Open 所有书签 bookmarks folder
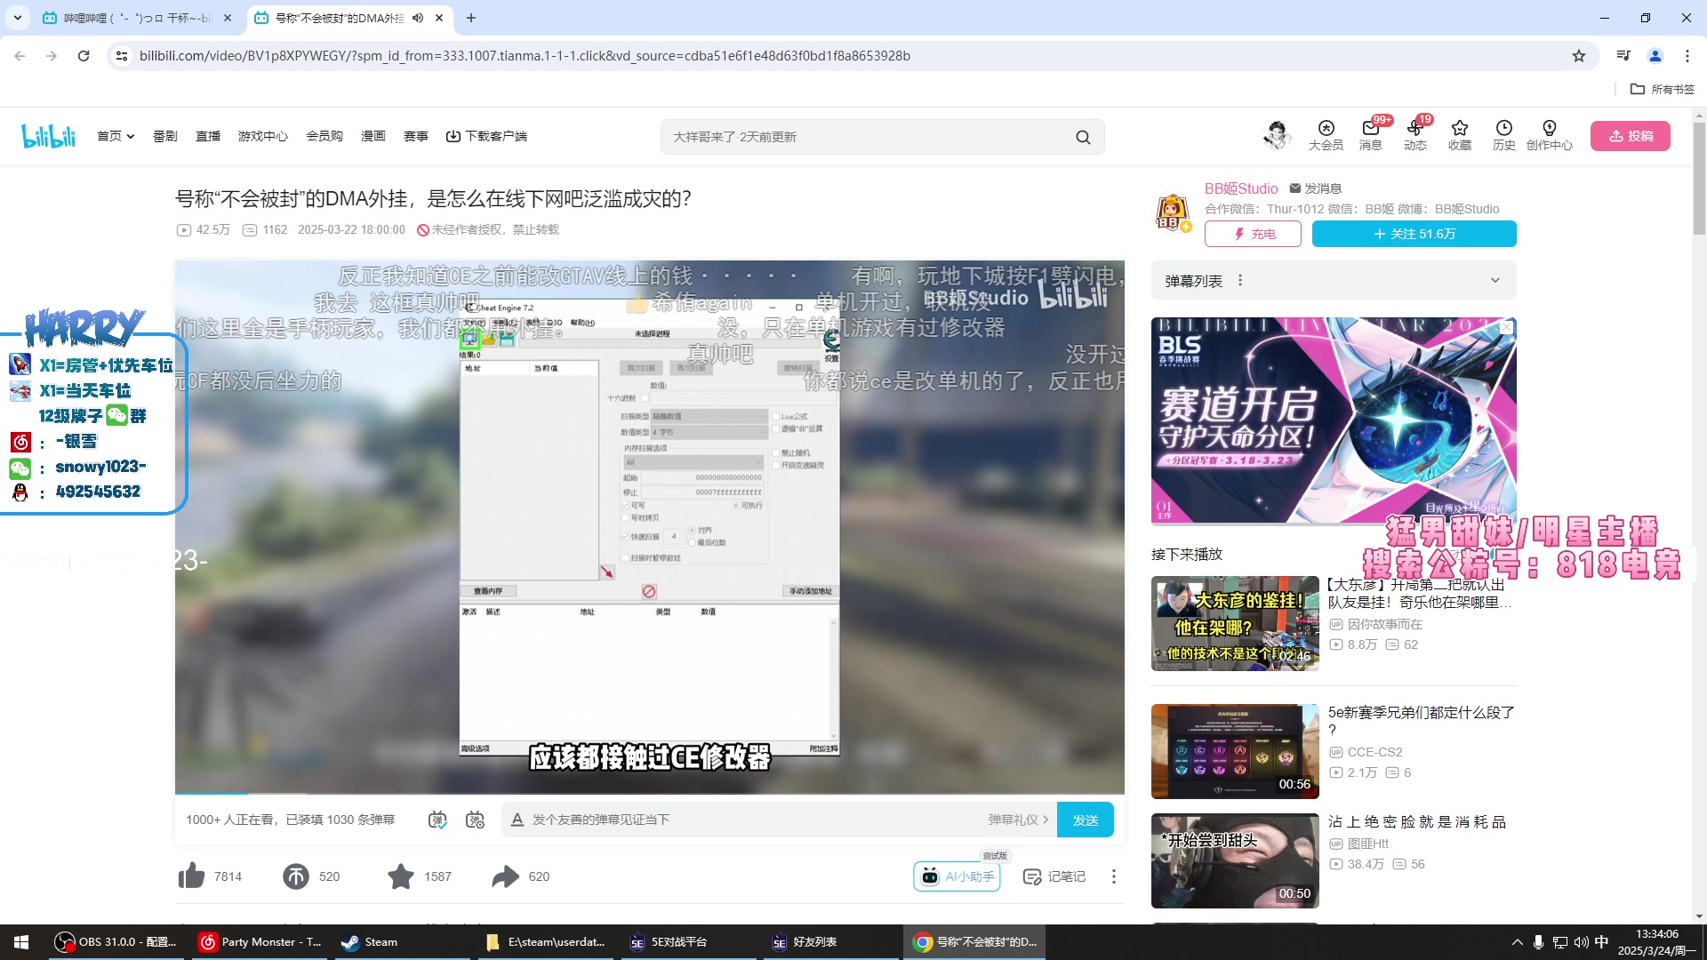The width and height of the screenshot is (1707, 960). click(1663, 89)
